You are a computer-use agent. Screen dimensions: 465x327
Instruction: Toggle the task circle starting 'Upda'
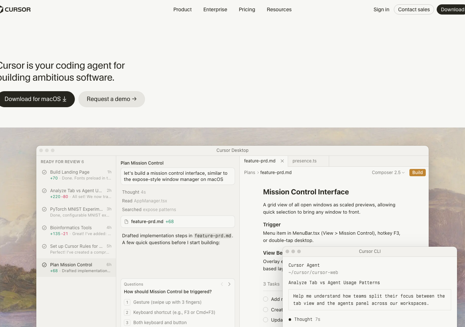(266, 320)
